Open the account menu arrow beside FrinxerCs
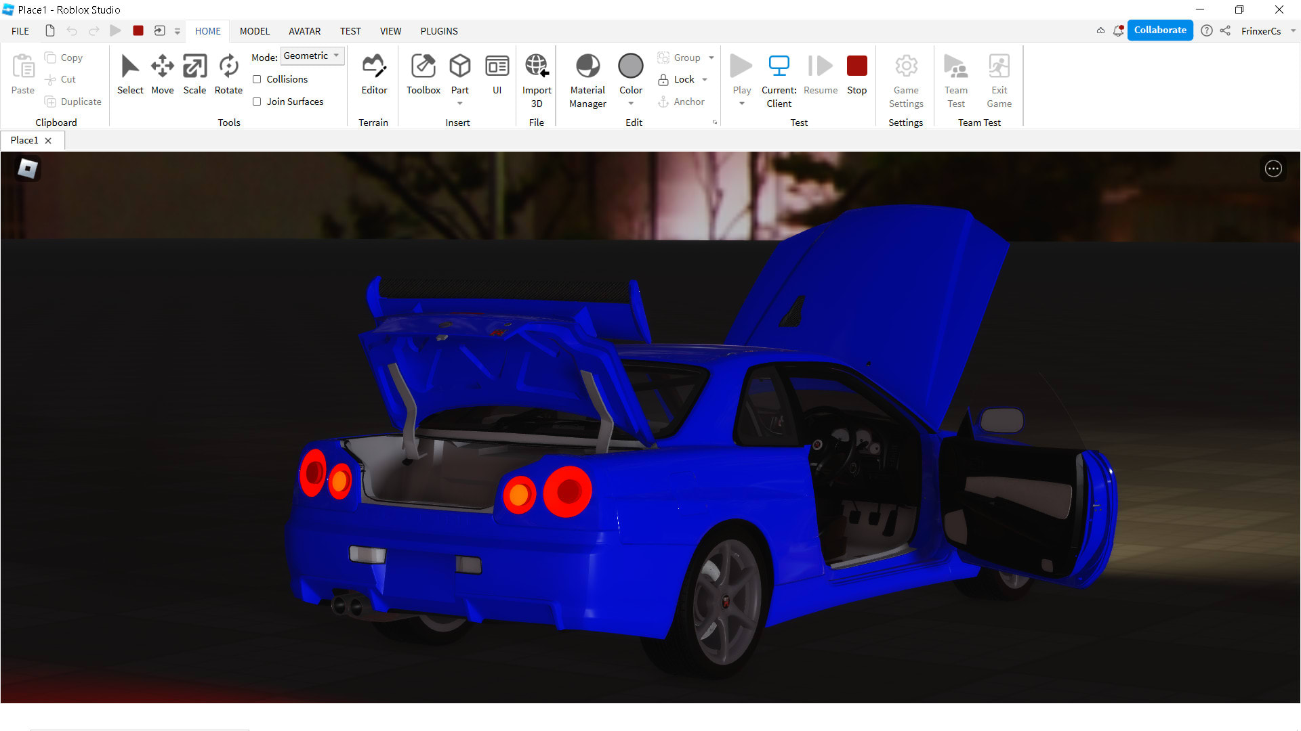This screenshot has width=1301, height=731. [x=1293, y=30]
